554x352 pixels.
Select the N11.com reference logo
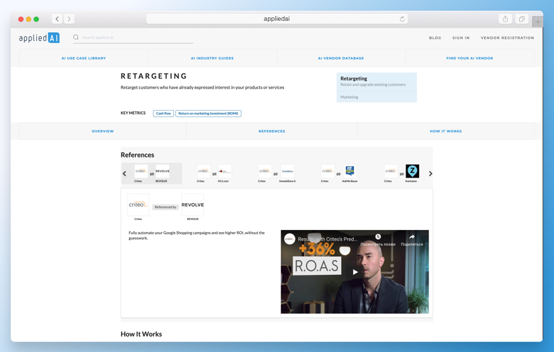[x=224, y=171]
